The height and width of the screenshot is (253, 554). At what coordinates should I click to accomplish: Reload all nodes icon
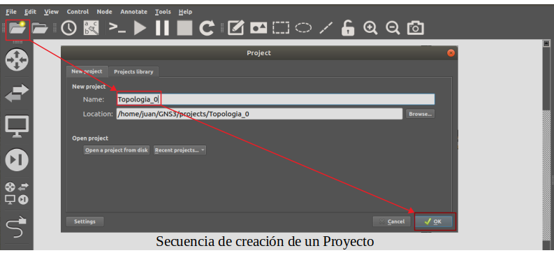207,28
